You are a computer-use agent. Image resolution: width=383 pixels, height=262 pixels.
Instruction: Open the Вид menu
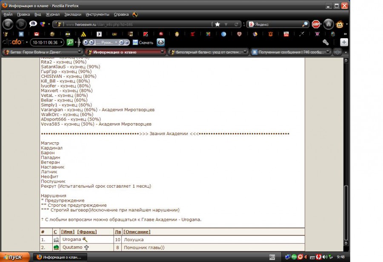pos(37,14)
